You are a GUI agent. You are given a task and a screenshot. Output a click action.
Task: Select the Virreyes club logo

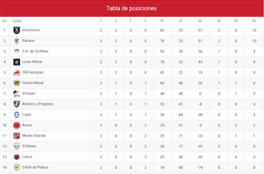(17, 94)
